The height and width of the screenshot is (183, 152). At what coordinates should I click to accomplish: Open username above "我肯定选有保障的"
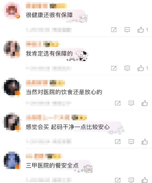tap(33, 44)
